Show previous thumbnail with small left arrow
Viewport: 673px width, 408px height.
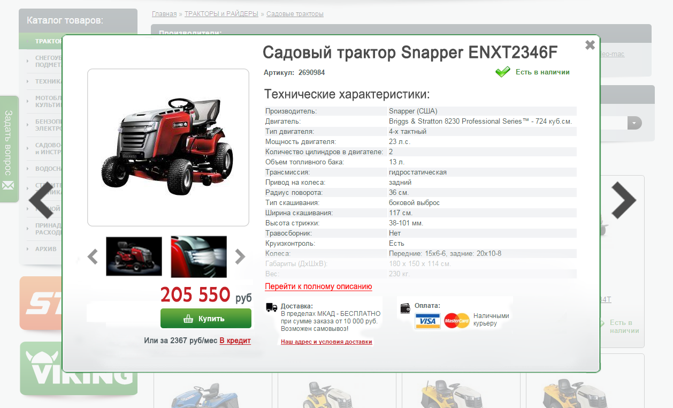click(93, 257)
